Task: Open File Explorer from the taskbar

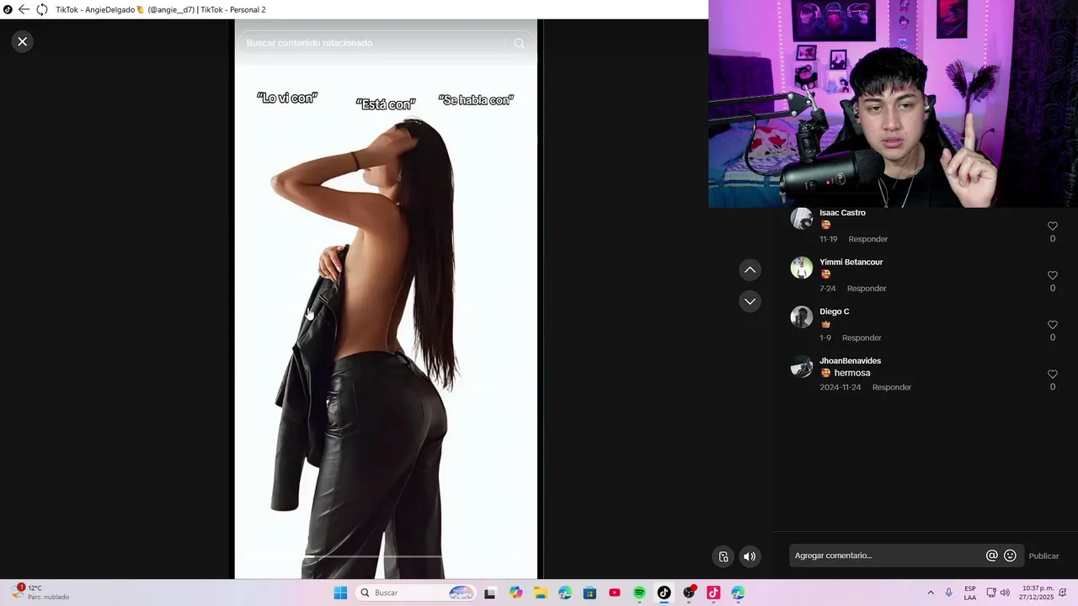Action: coord(541,593)
